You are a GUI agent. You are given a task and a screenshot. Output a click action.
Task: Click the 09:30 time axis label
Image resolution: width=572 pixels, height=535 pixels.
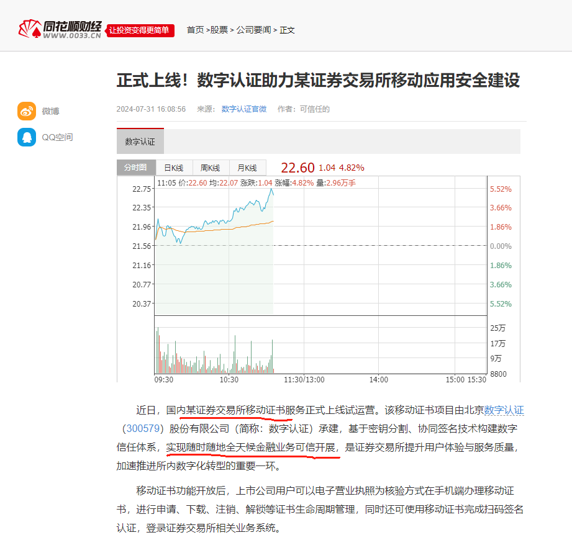point(164,380)
